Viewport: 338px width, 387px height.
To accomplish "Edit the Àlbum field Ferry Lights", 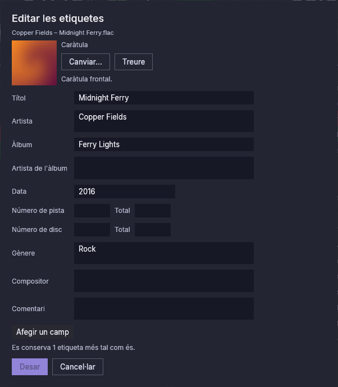I will [164, 144].
